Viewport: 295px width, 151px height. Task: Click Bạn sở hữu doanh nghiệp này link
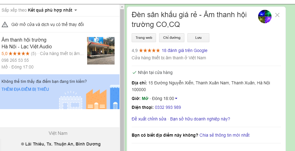point(200,119)
